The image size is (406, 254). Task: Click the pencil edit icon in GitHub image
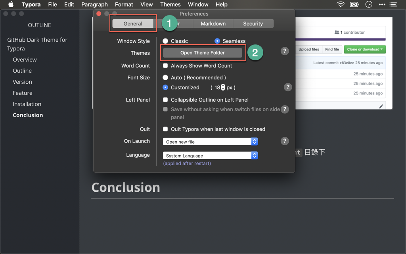click(x=381, y=106)
